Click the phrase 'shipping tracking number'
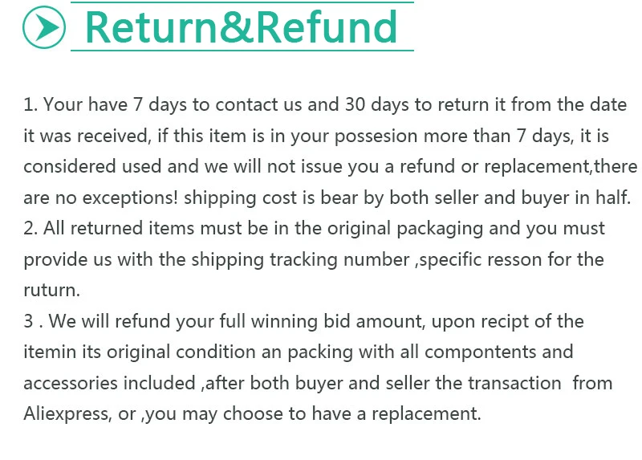Viewport: 642px width, 460px height. (300, 259)
